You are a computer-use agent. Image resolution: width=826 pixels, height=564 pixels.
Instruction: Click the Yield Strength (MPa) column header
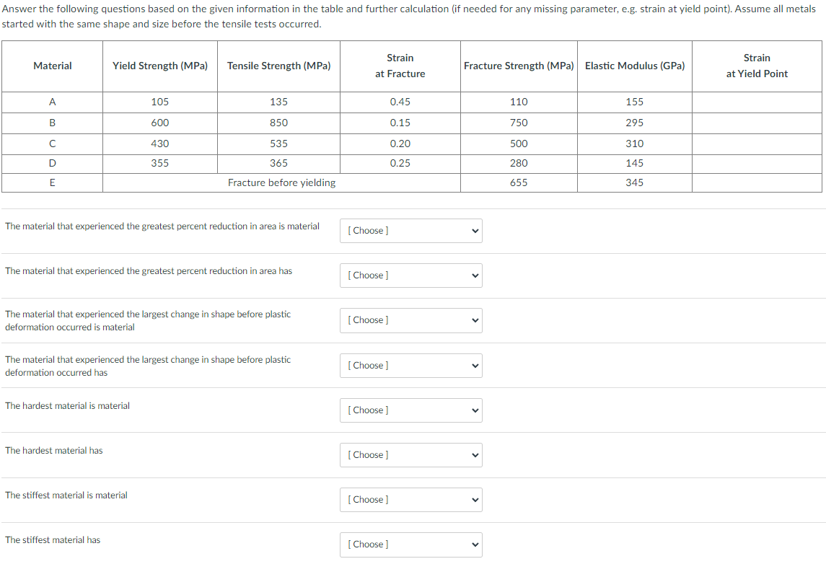(x=159, y=66)
